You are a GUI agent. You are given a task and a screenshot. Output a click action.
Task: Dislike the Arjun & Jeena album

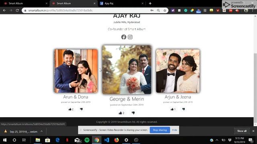coord(184,109)
